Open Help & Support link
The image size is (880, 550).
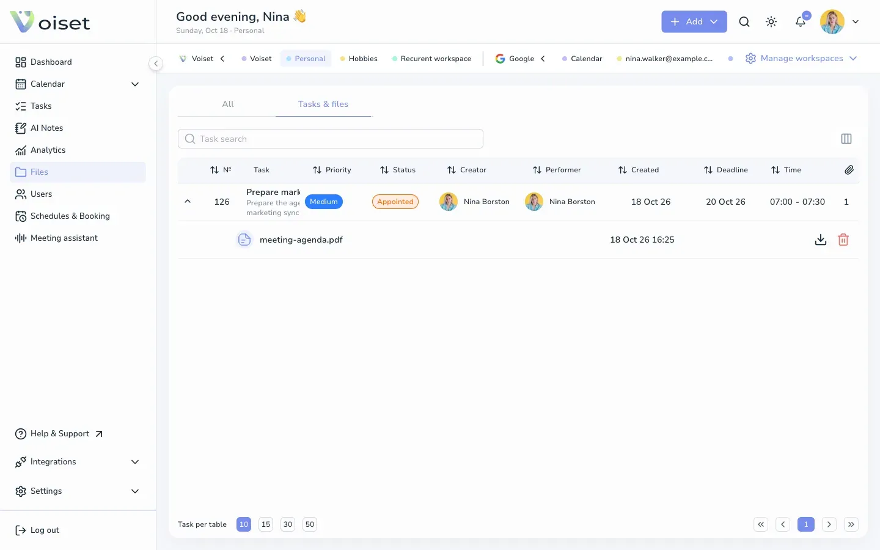[59, 434]
